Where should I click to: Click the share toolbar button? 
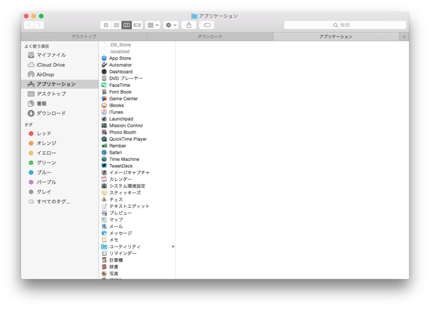(189, 25)
